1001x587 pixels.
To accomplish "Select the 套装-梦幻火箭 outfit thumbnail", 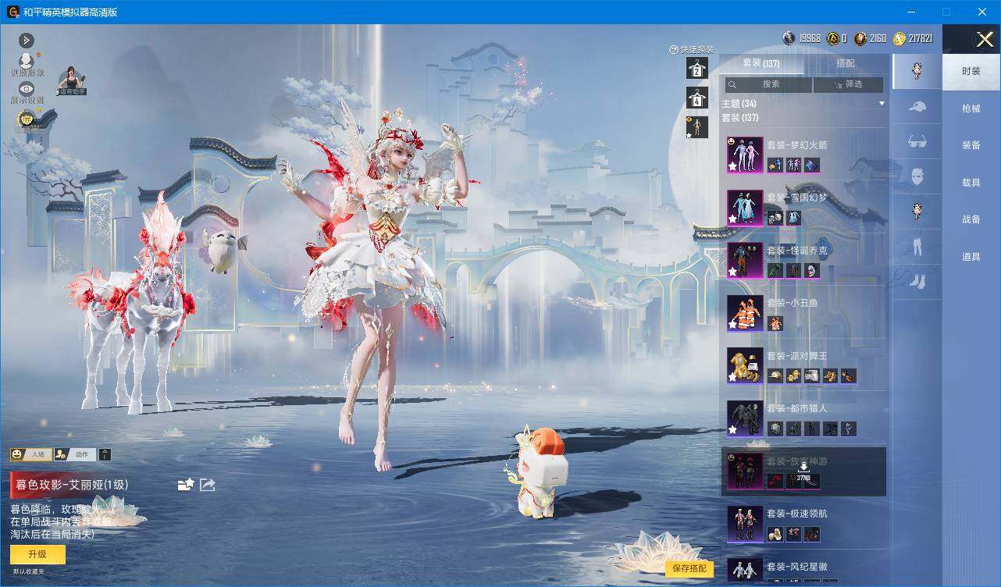I will click(x=745, y=155).
